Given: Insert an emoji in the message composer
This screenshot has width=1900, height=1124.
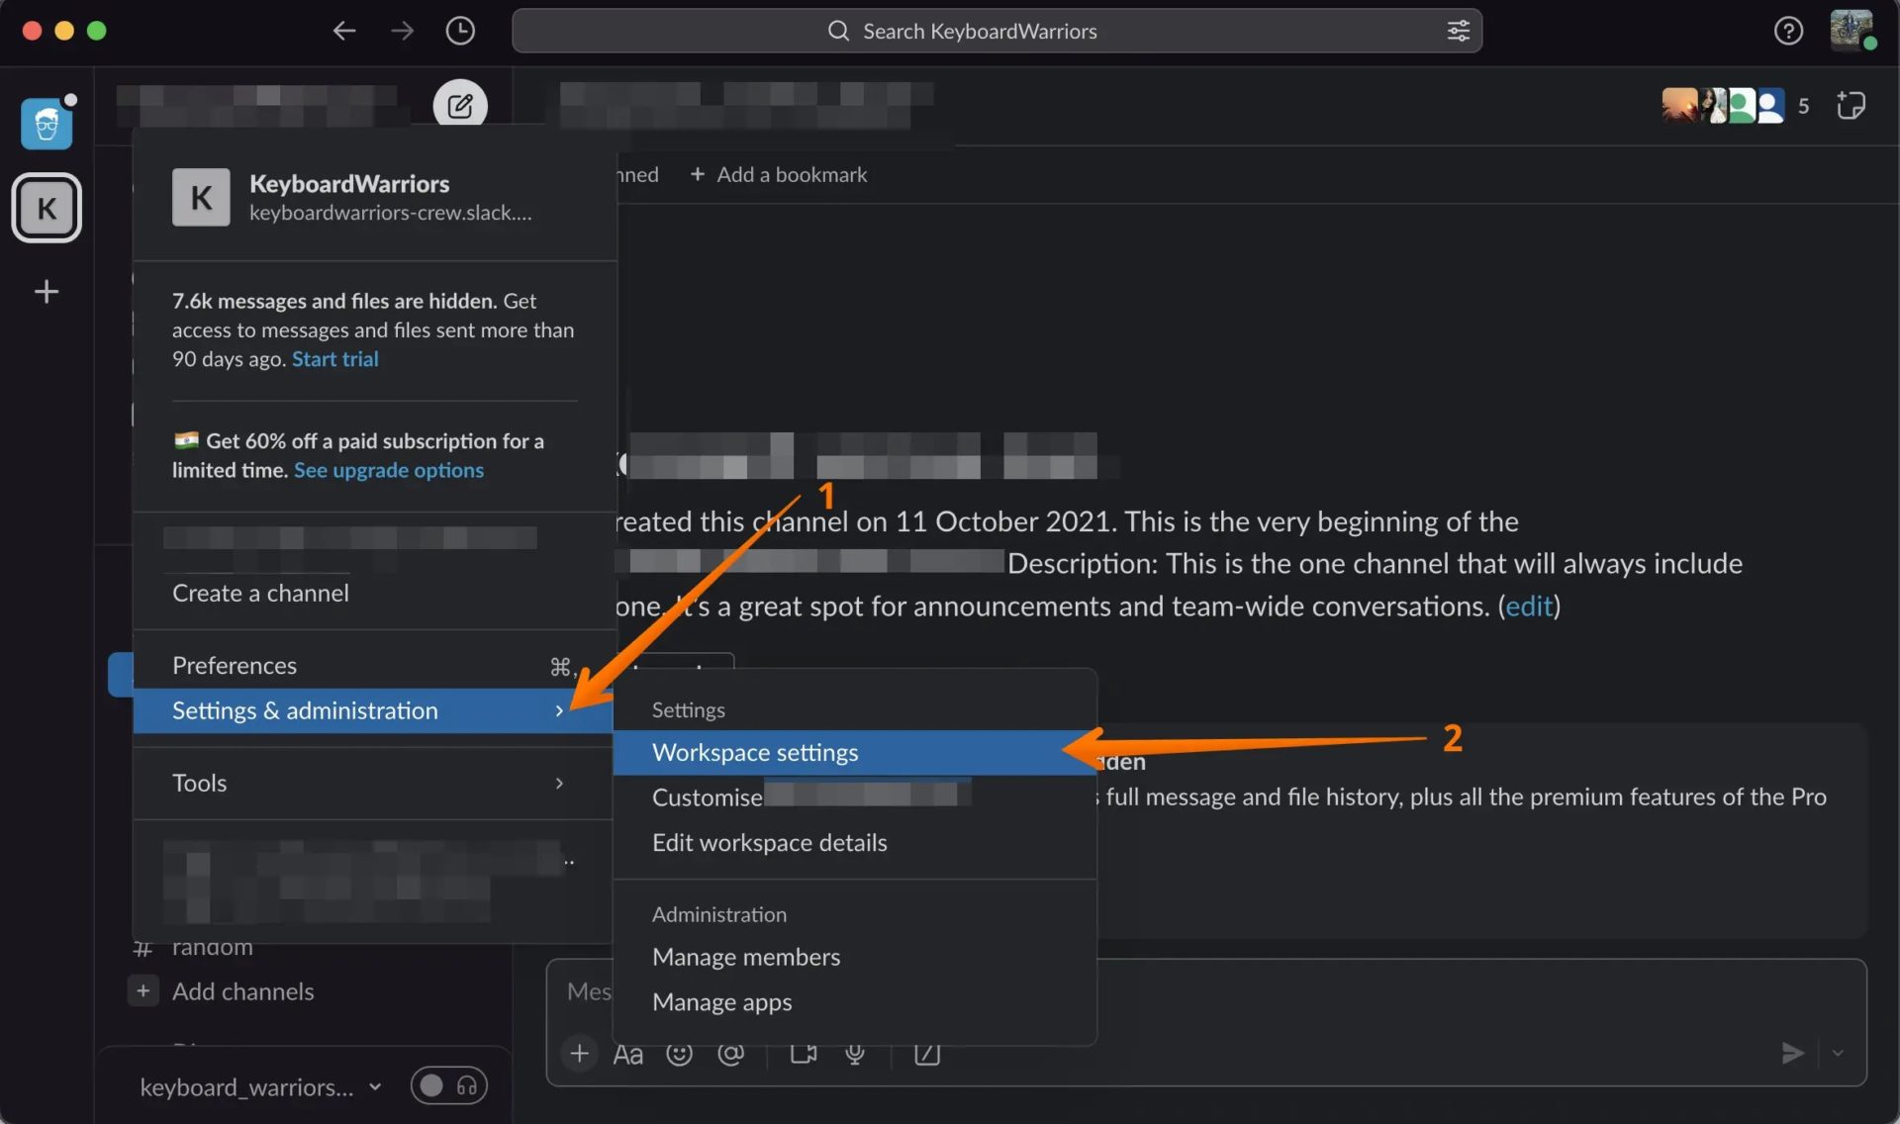Looking at the screenshot, I should pyautogui.click(x=680, y=1054).
